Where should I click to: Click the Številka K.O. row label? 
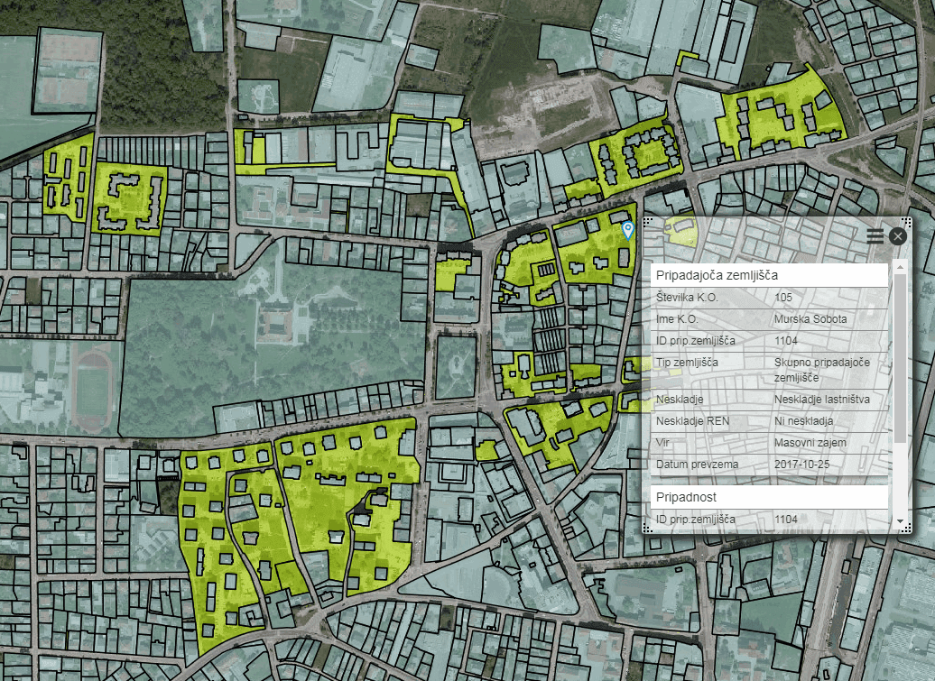tap(688, 297)
